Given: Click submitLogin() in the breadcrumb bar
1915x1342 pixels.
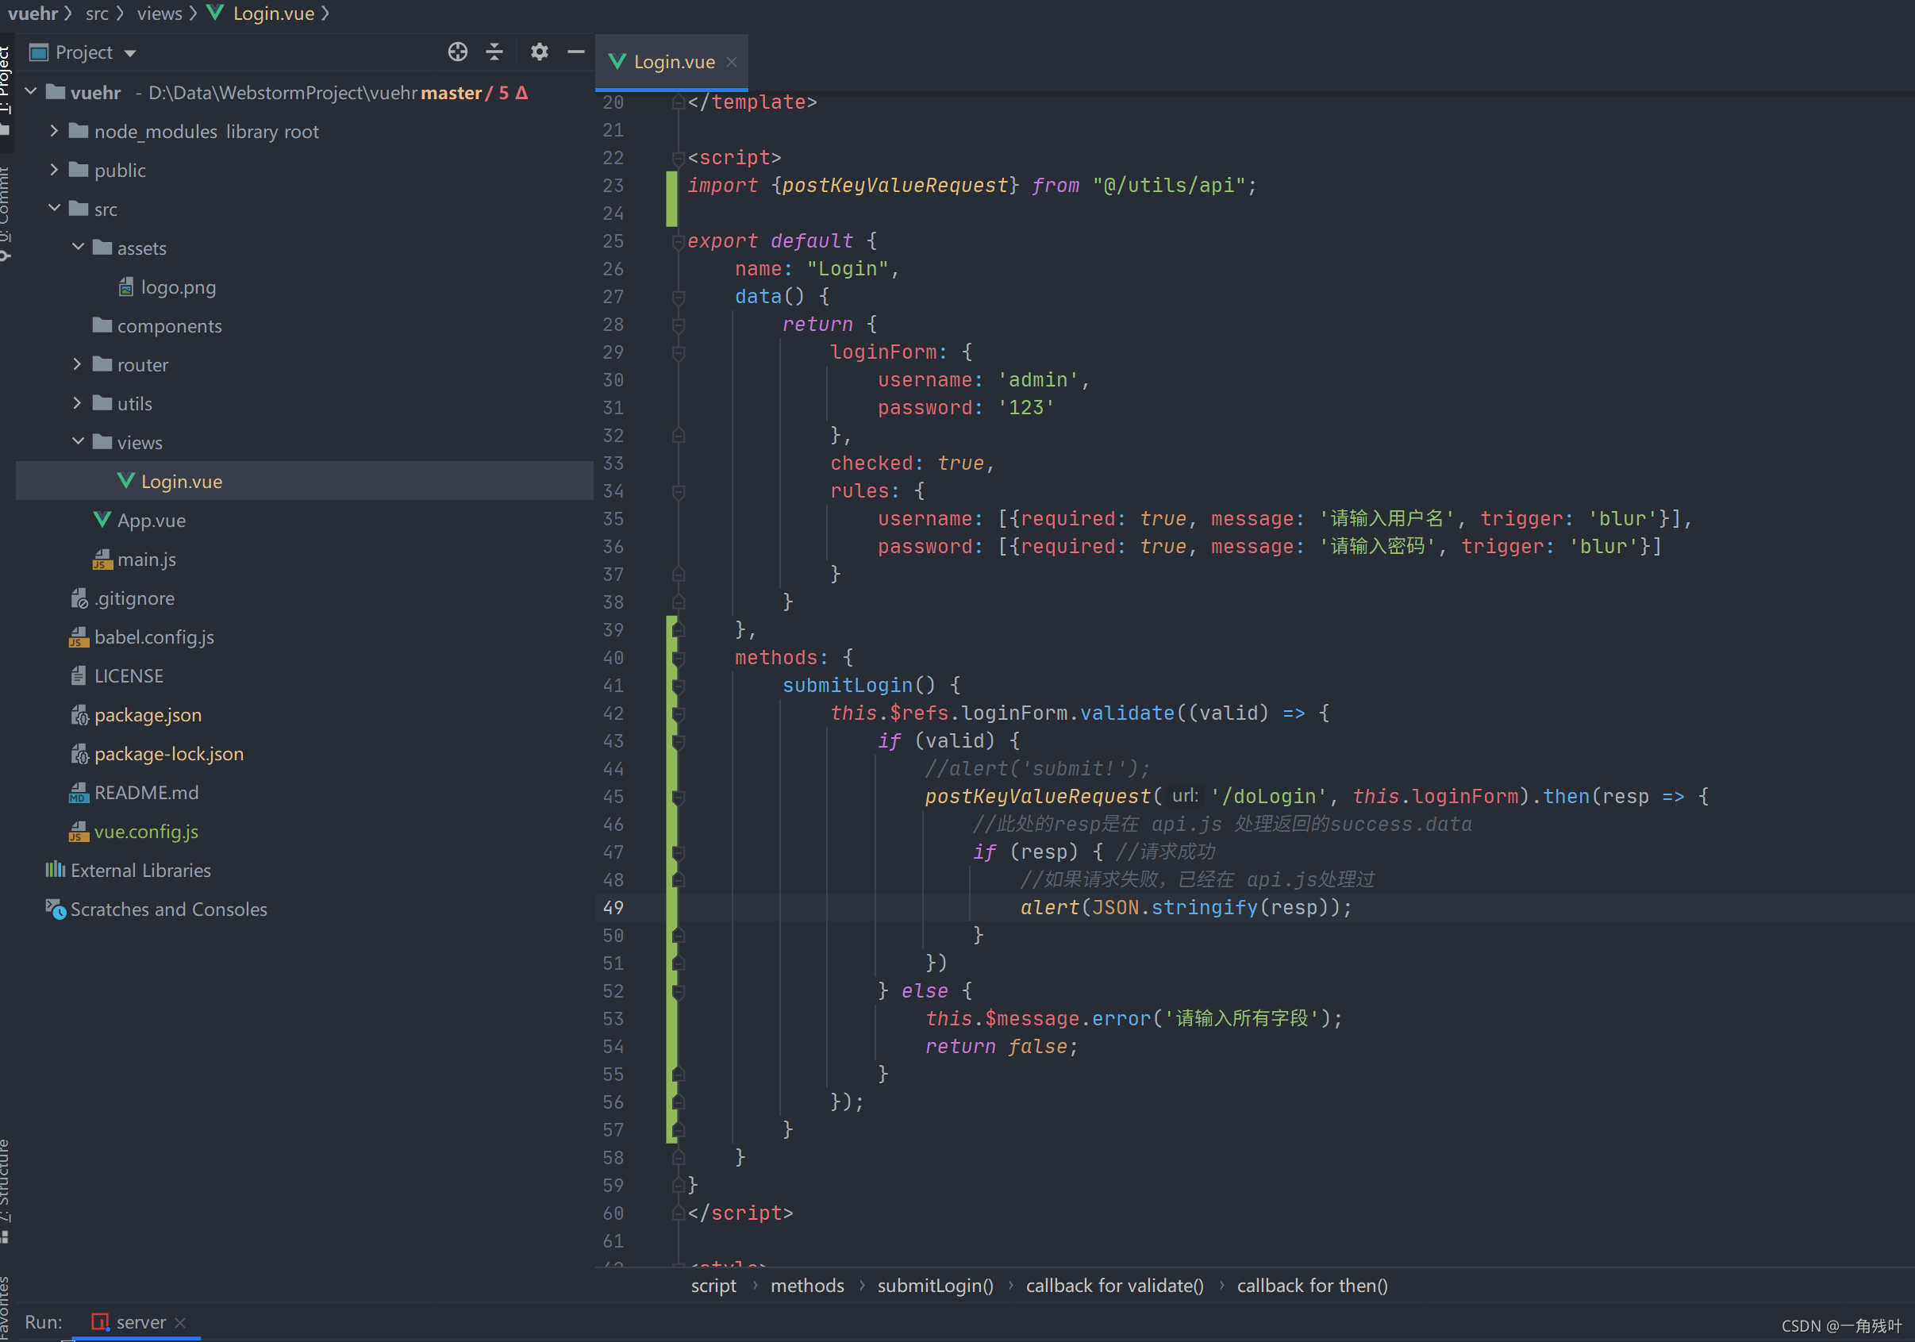Looking at the screenshot, I should [x=934, y=1286].
